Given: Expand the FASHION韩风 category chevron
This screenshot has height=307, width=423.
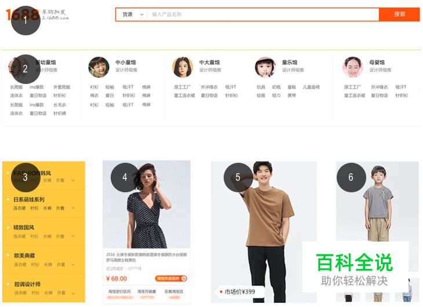Looking at the screenshot, I should tap(73, 181).
